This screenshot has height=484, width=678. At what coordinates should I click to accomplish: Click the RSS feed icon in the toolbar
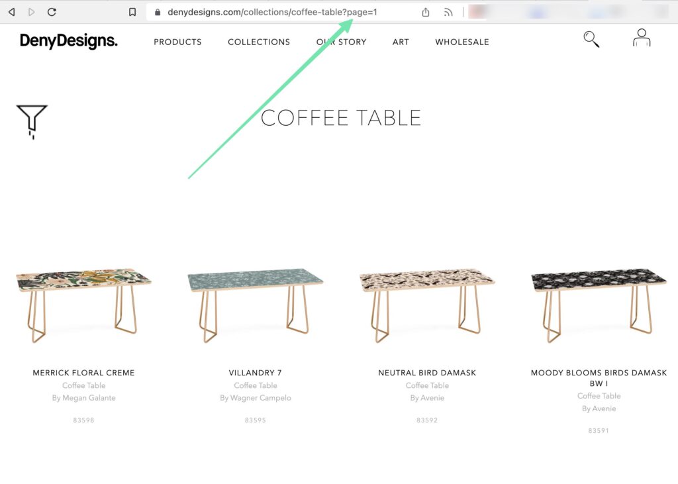click(448, 11)
